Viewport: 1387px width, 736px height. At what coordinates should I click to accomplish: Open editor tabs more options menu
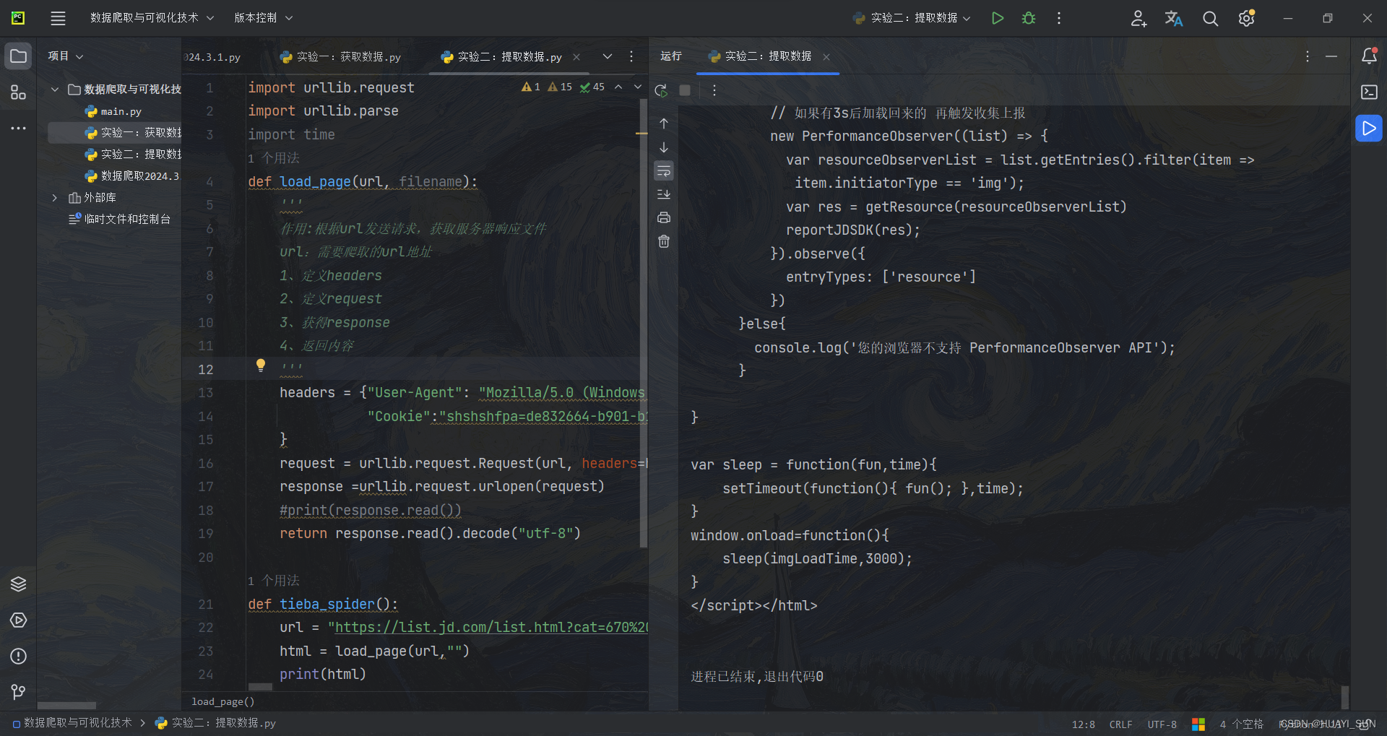[631, 56]
